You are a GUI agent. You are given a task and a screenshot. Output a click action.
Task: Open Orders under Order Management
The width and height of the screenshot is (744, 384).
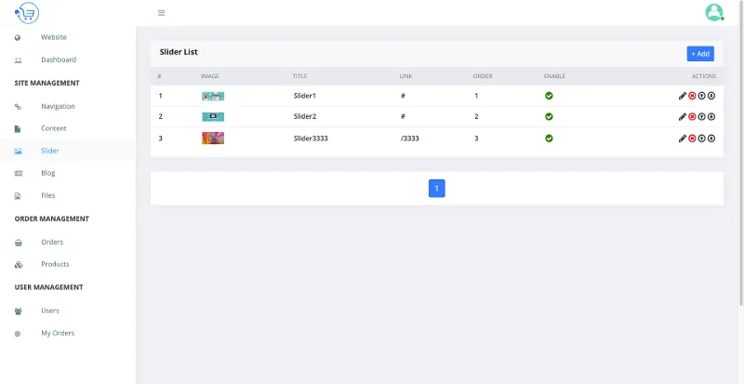pyautogui.click(x=52, y=242)
